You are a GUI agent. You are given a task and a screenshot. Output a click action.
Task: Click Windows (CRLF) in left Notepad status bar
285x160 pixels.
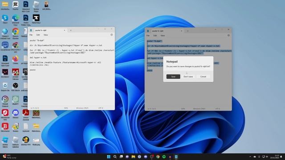pyautogui.click(x=82, y=108)
